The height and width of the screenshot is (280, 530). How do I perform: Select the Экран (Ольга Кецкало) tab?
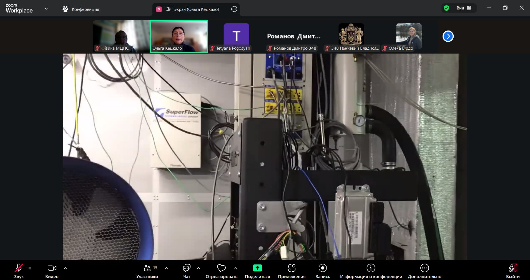tap(196, 9)
